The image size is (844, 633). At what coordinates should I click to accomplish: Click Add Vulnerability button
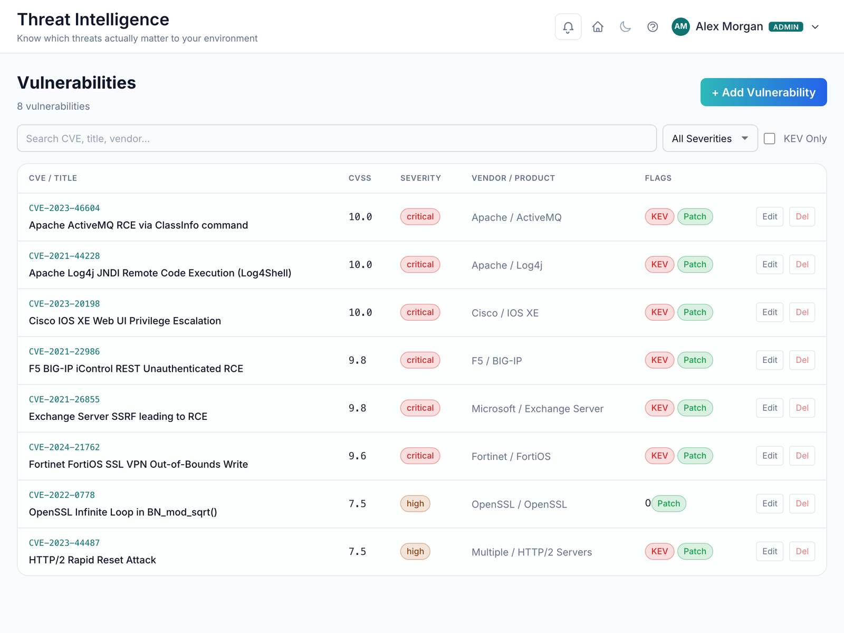click(x=763, y=92)
